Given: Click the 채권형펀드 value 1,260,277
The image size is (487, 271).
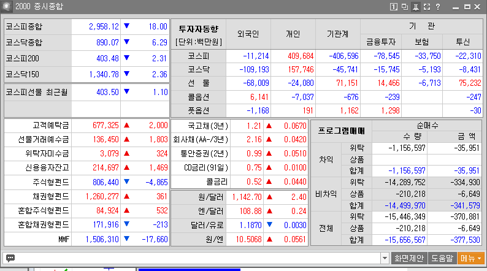Looking at the screenshot, I should click(102, 196).
